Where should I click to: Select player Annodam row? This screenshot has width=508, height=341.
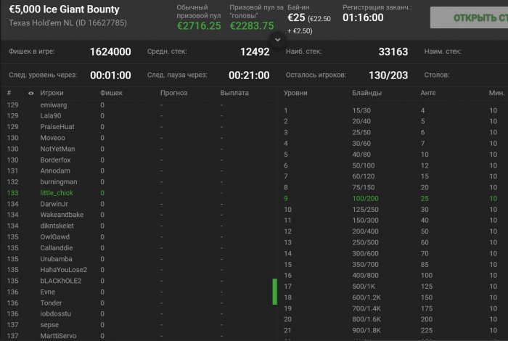tap(139, 170)
